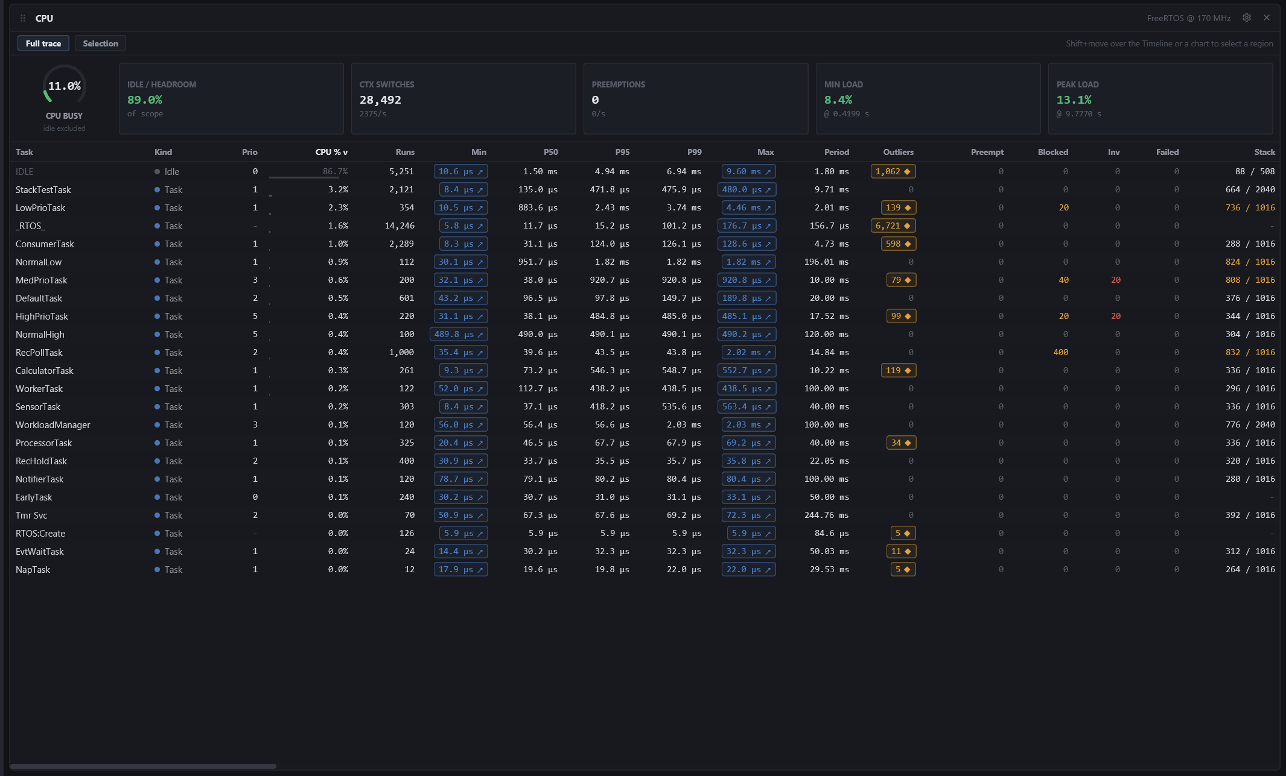The height and width of the screenshot is (776, 1286).
Task: Jump to RecPollTask max 2.02 ms
Action: point(748,352)
